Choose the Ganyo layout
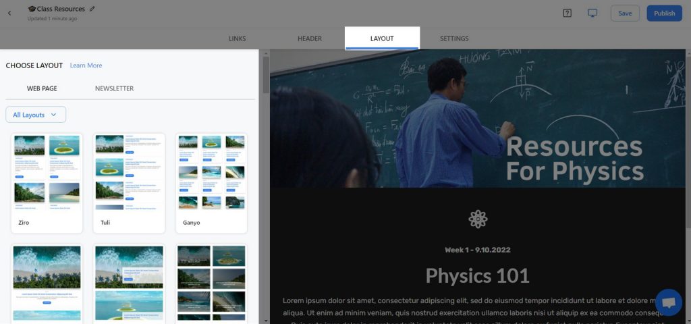The image size is (691, 324). [211, 184]
